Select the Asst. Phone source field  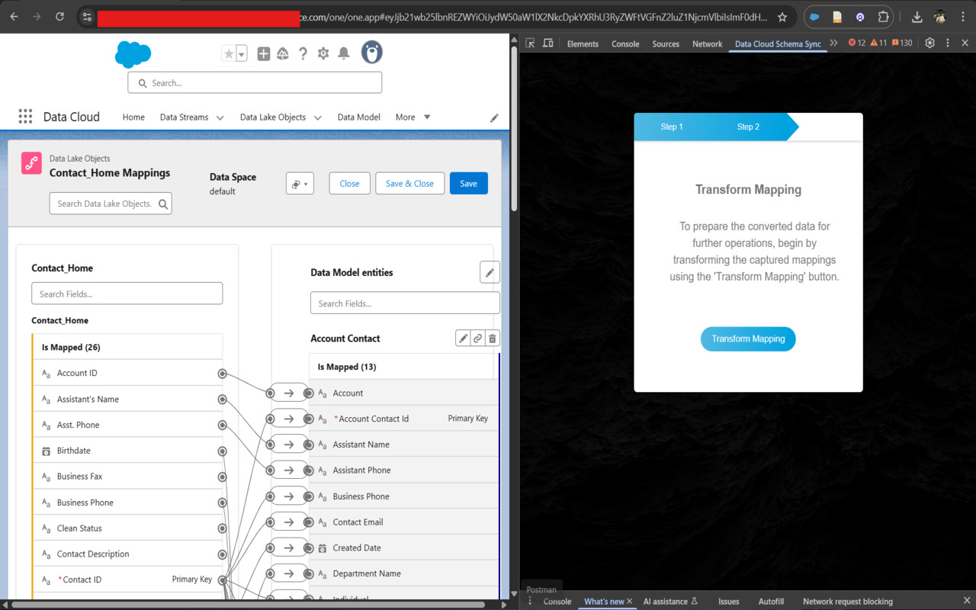click(128, 425)
